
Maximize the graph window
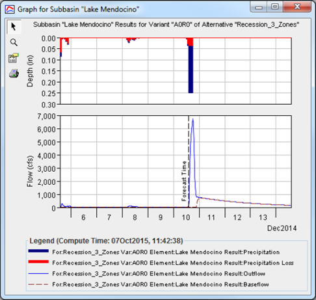pos(275,7)
